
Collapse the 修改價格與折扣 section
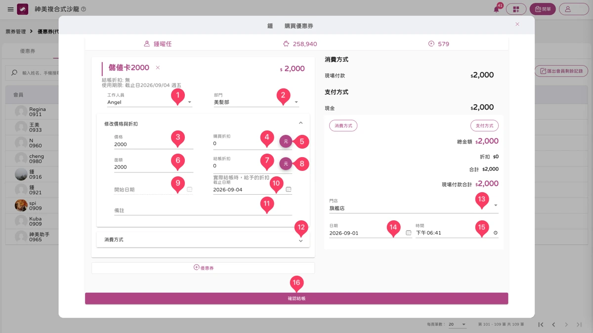(x=301, y=123)
